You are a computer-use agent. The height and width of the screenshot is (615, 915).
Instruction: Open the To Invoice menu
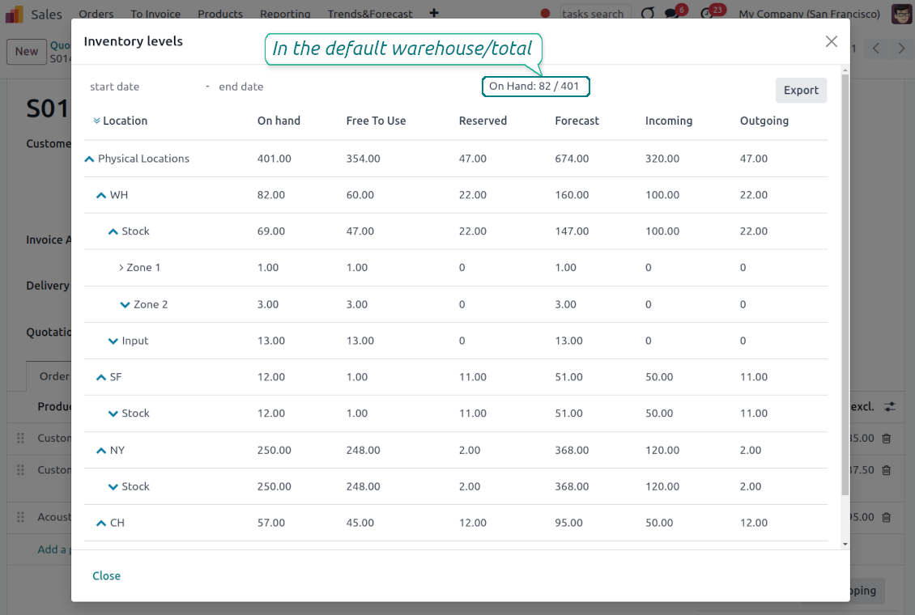coord(155,14)
